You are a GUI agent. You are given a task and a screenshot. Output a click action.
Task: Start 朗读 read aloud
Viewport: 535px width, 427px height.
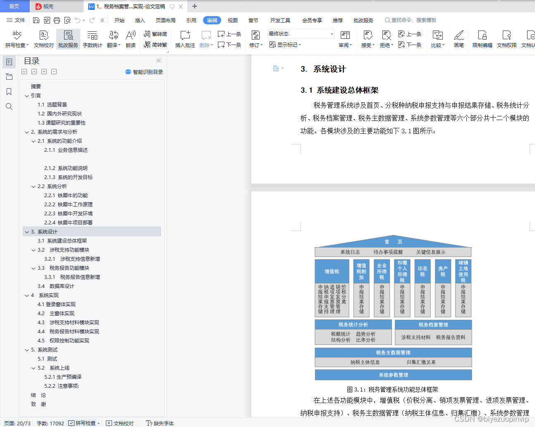click(131, 40)
